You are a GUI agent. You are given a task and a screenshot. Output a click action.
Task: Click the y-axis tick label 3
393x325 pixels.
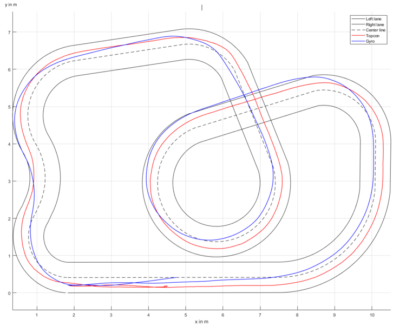coord(9,181)
